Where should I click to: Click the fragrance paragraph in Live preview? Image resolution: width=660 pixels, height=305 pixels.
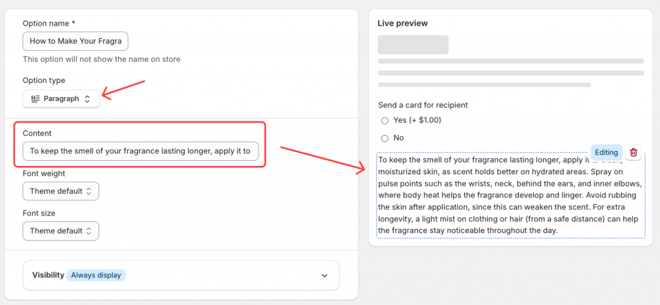click(x=510, y=195)
